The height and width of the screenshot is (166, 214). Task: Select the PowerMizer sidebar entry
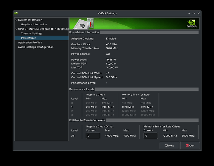point(41,38)
